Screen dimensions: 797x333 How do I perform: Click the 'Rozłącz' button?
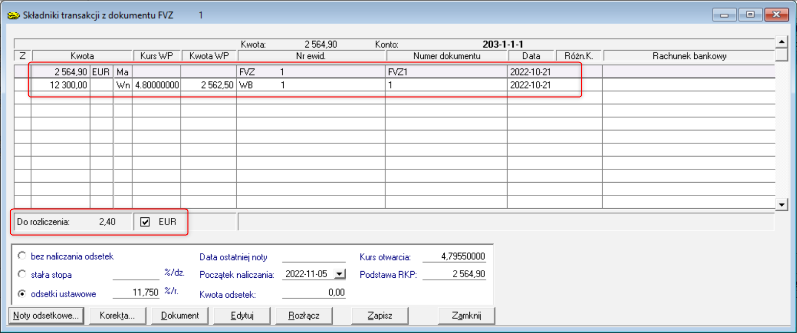tap(304, 316)
